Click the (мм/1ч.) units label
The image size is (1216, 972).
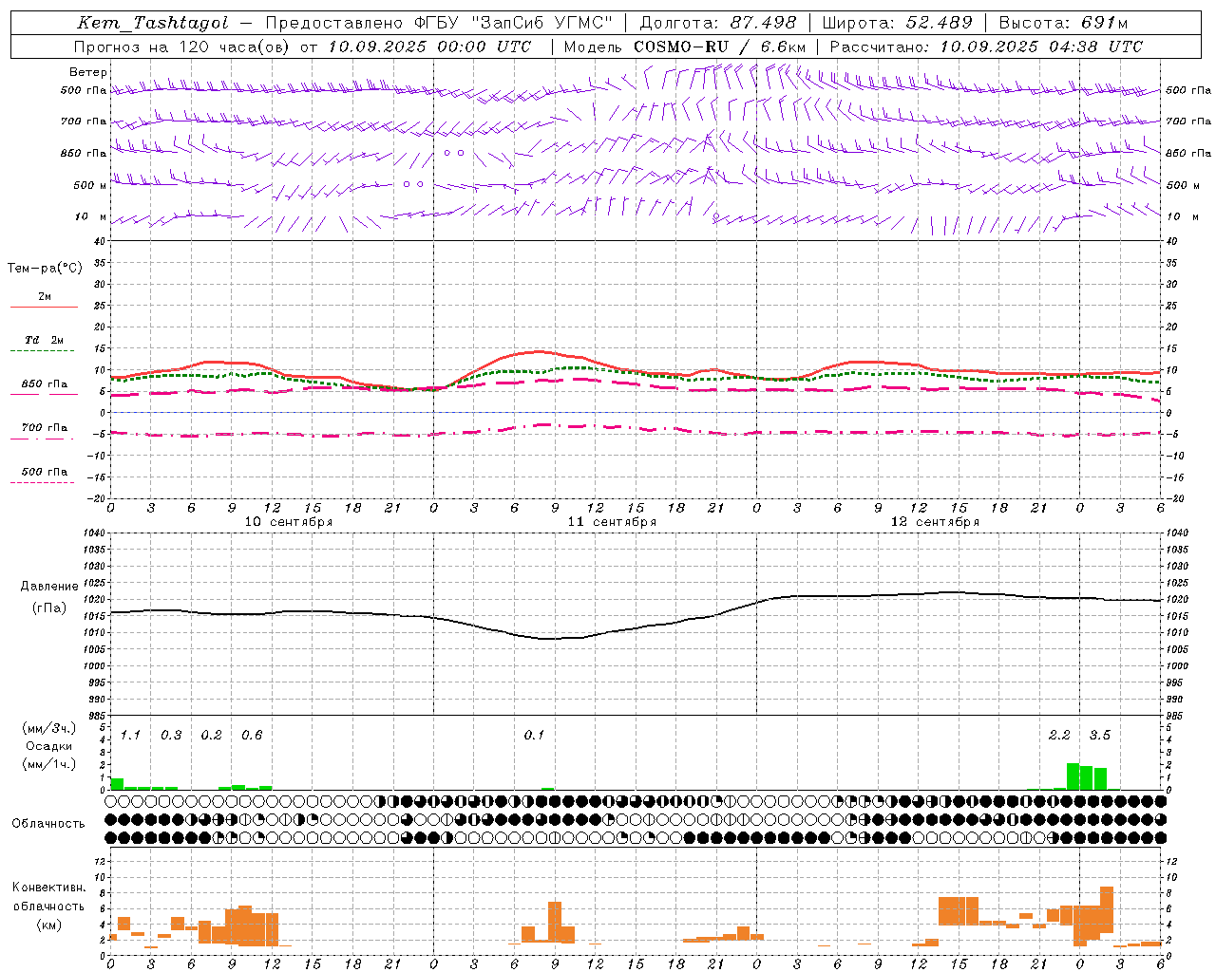pos(48,764)
